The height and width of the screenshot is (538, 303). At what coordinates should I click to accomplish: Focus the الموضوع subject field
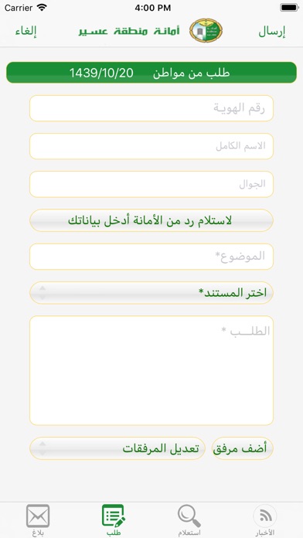(151, 257)
